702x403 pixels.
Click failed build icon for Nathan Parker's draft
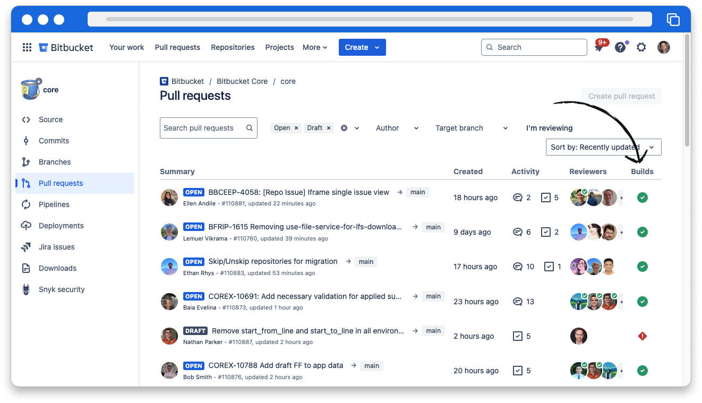tap(643, 336)
